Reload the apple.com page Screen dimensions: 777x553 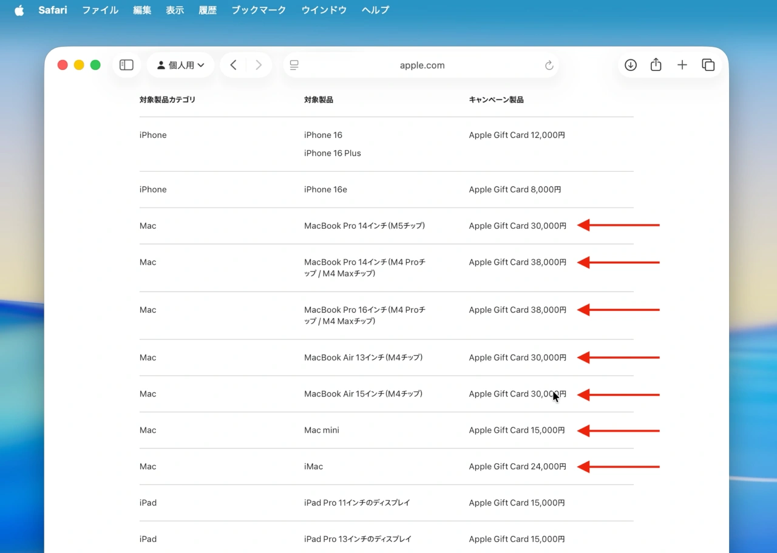click(549, 66)
